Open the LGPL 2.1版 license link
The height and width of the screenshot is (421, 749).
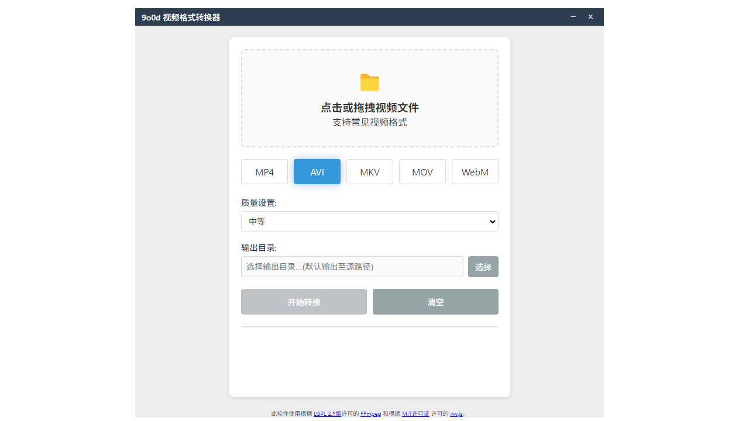tap(327, 413)
